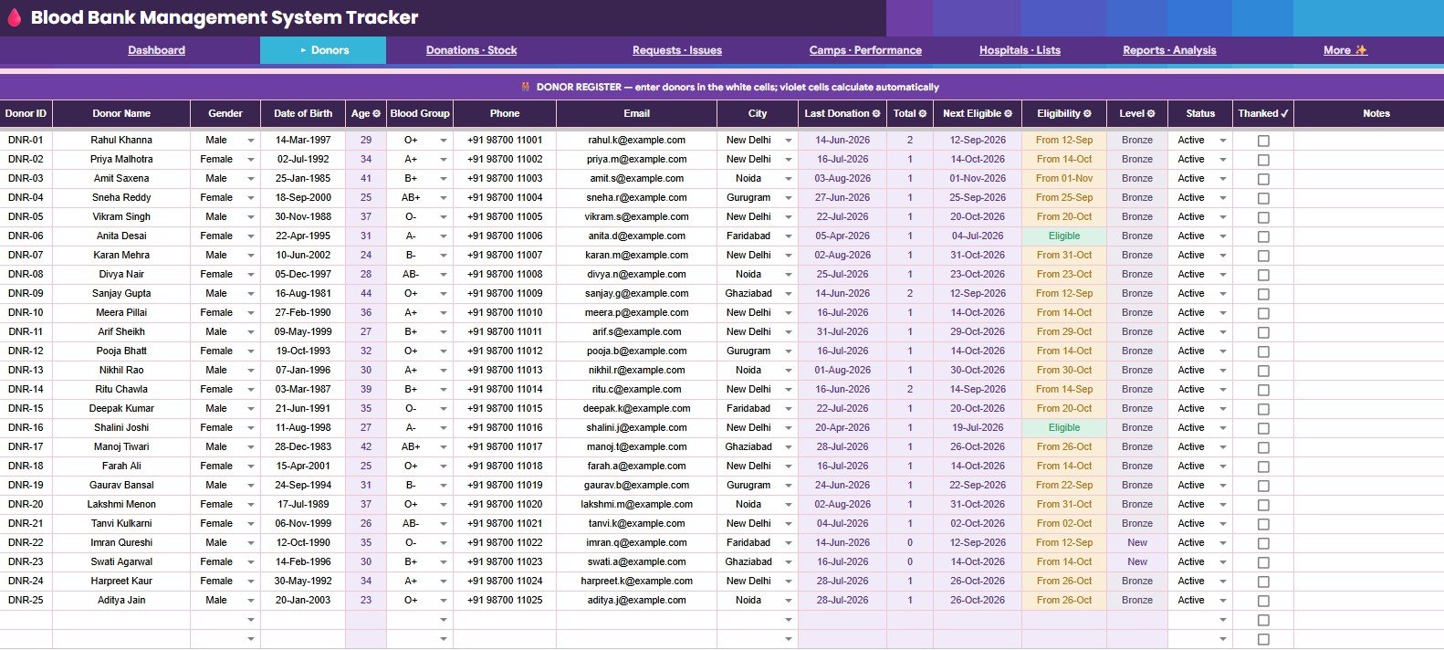The image size is (1444, 650).
Task: Click donor name Deepak Kumar
Action: 121,408
